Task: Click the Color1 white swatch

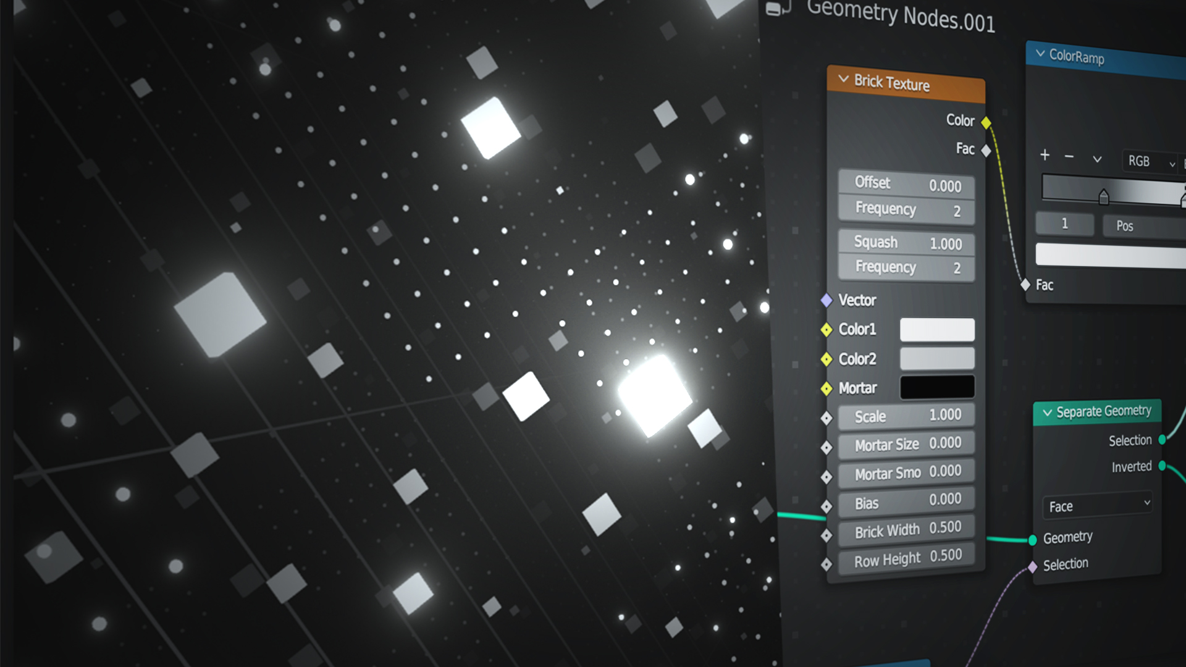Action: tap(937, 330)
